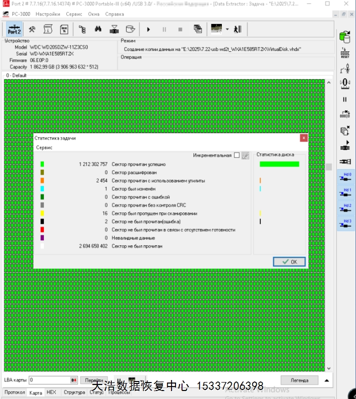The image size is (356, 399).
Task: Click the pause icon in right sidebar
Action: coord(345,99)
